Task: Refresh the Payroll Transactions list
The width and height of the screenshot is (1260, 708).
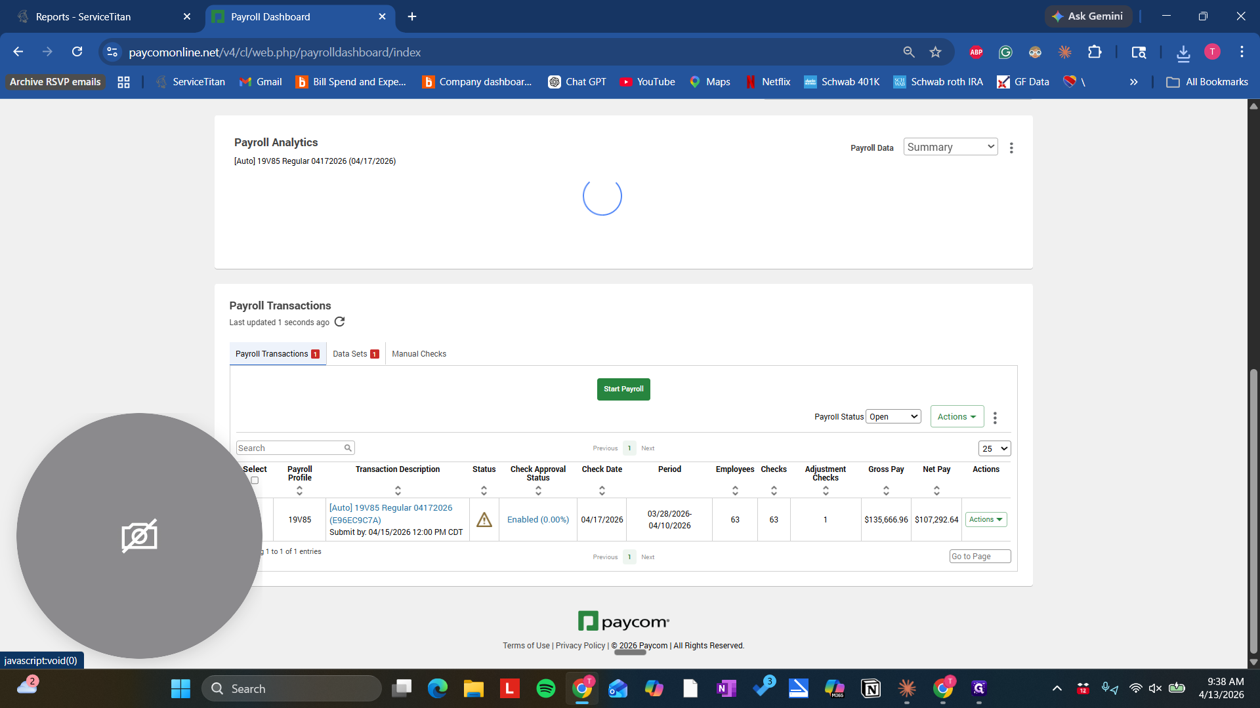Action: pyautogui.click(x=339, y=322)
